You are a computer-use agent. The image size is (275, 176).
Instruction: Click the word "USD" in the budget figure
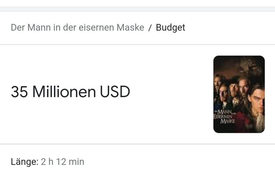click(115, 92)
